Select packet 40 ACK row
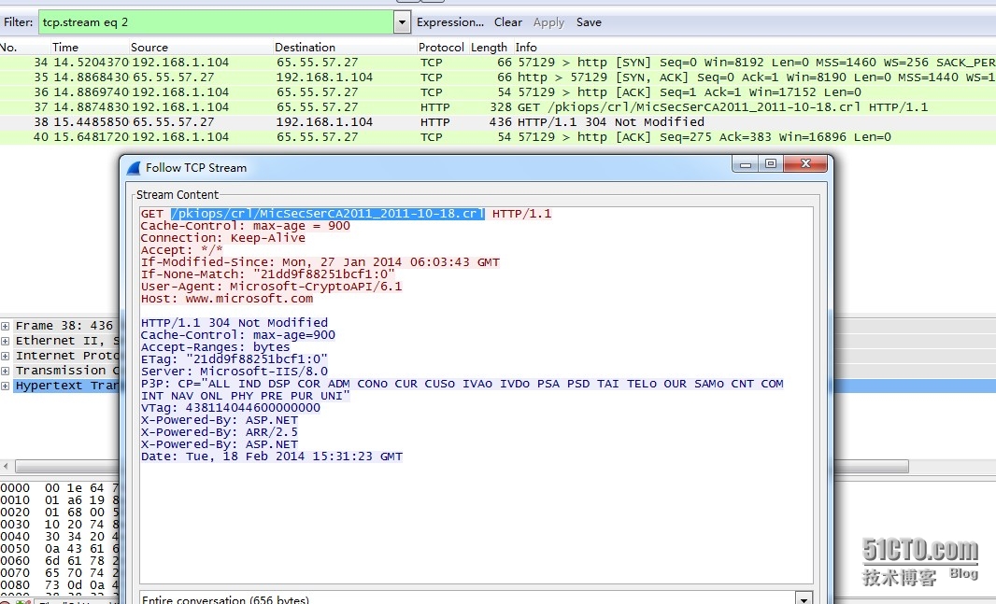This screenshot has height=604, width=996. pos(498,137)
